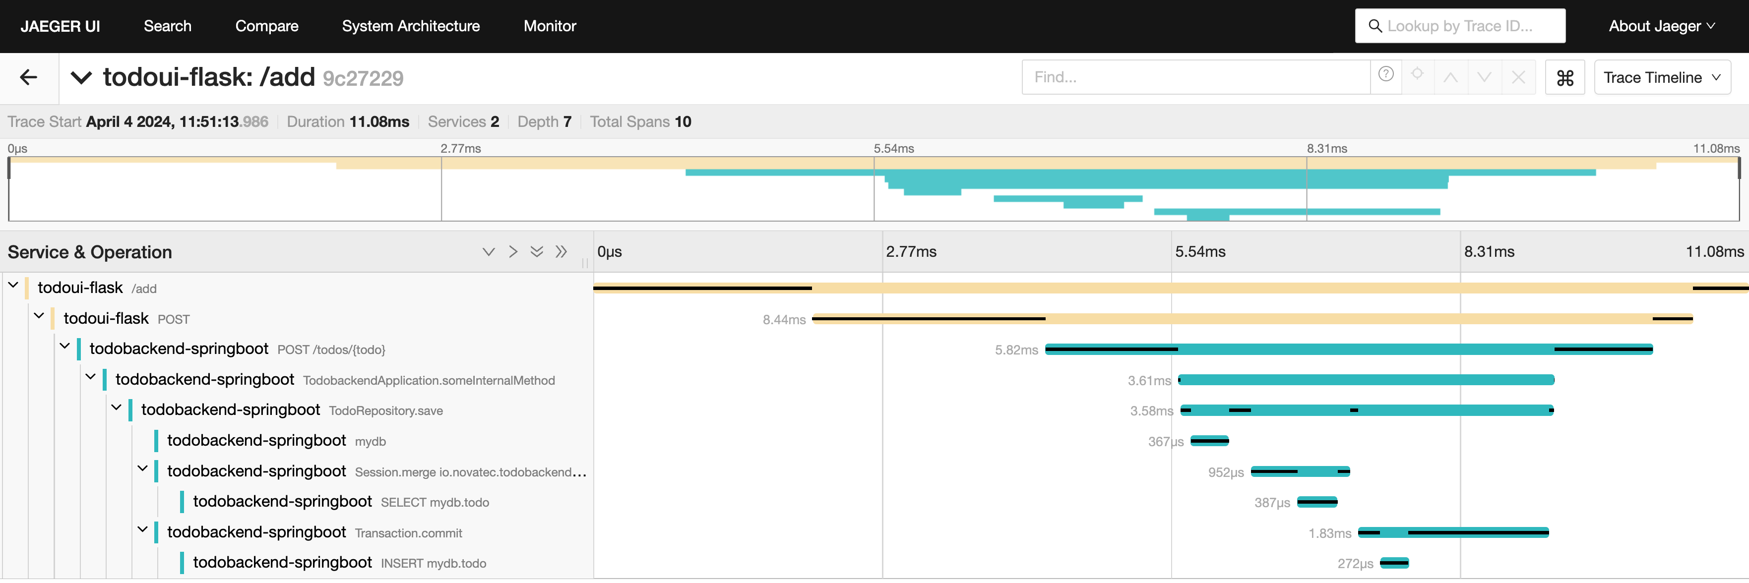This screenshot has width=1749, height=583.
Task: Collapse the someInternalMethod span
Action: click(90, 377)
